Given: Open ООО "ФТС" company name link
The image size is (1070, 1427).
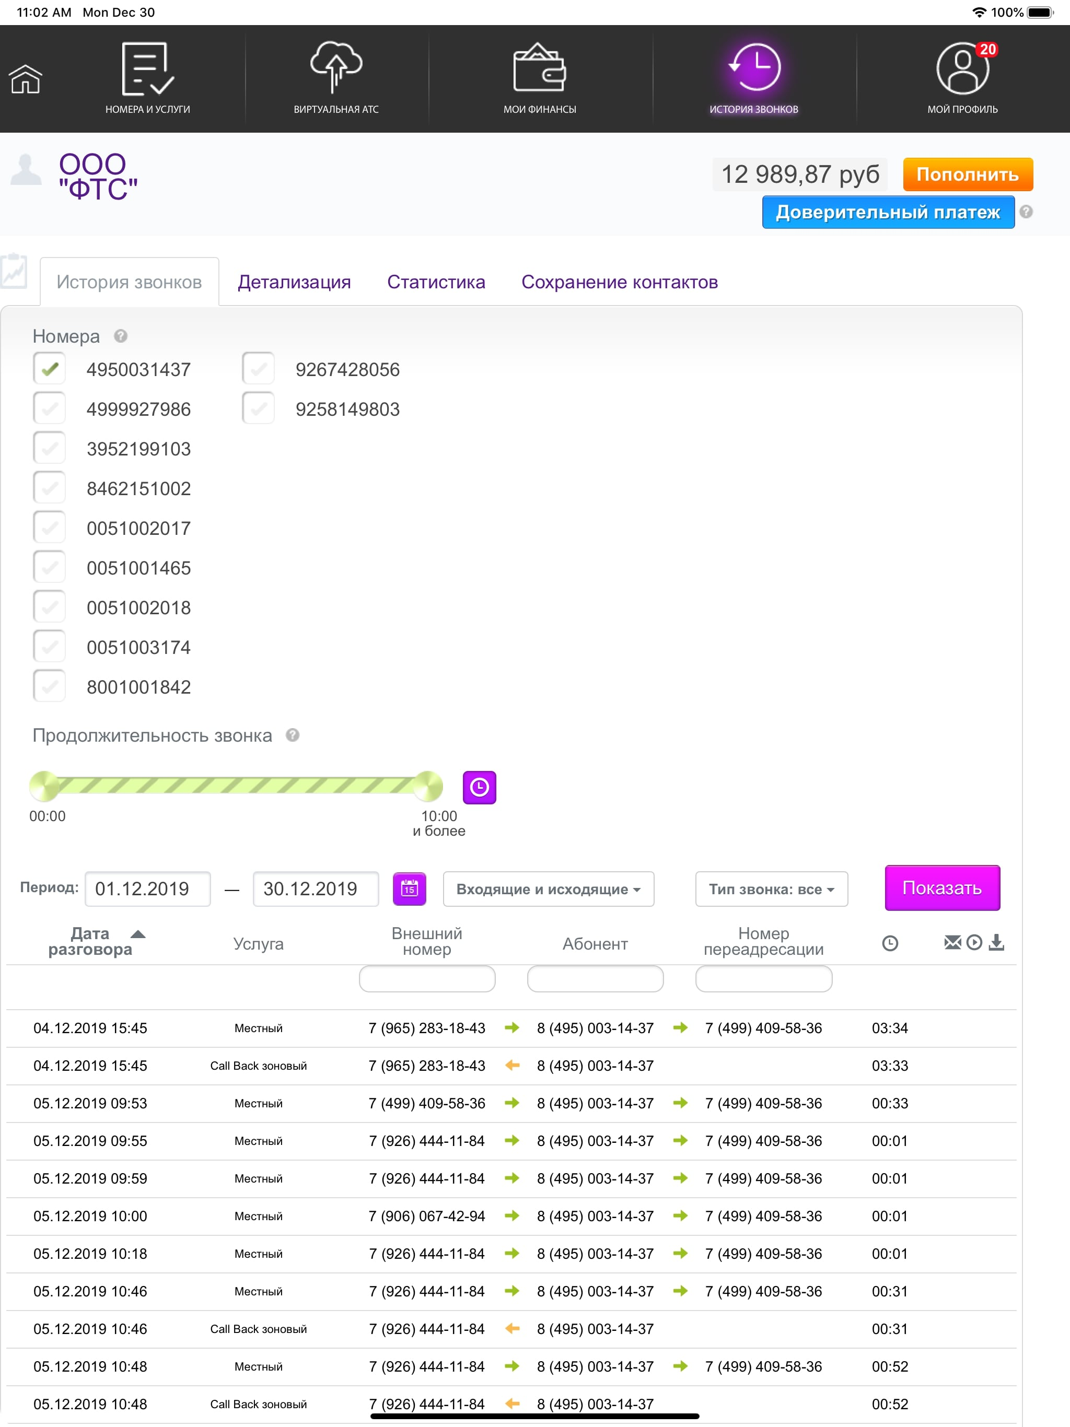Looking at the screenshot, I should pos(98,176).
